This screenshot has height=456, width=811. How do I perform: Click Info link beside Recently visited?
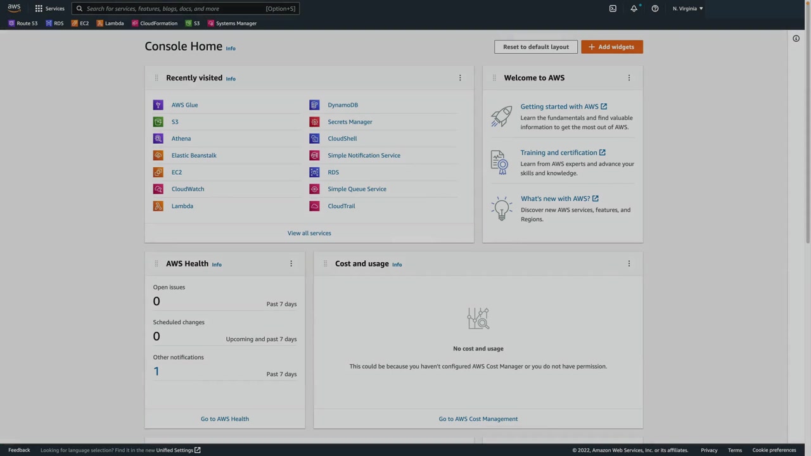tap(231, 79)
